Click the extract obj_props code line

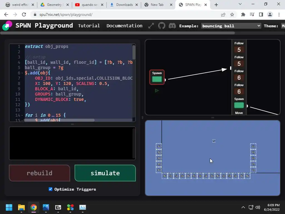click(46, 47)
